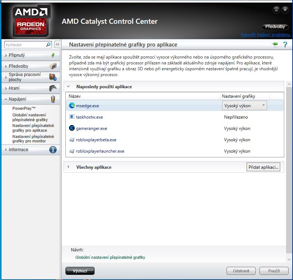Click the Odstranit button
Image resolution: width=293 pixels, height=280 pixels.
click(241, 271)
